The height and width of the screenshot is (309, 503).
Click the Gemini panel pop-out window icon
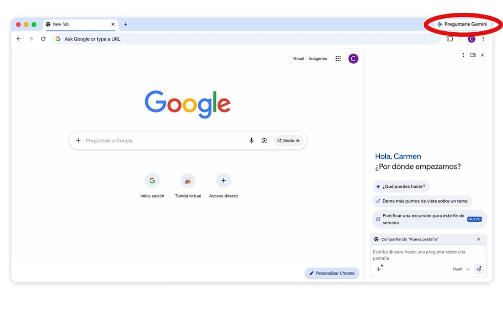click(x=473, y=55)
